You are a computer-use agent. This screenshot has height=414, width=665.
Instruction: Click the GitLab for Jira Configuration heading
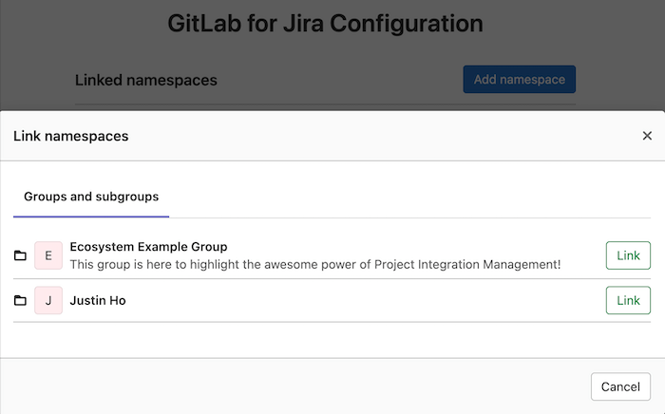click(325, 24)
